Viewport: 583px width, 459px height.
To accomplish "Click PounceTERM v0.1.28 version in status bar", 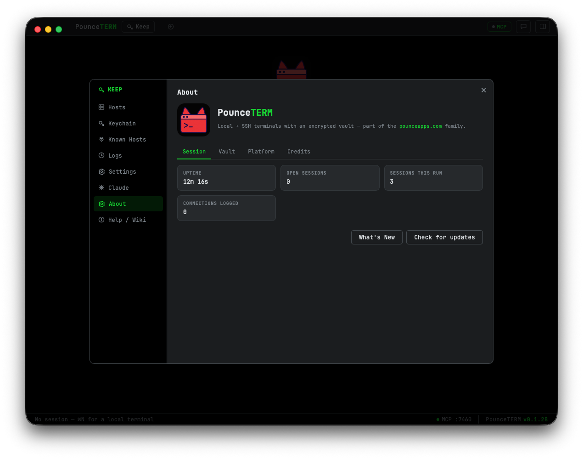I will point(517,419).
